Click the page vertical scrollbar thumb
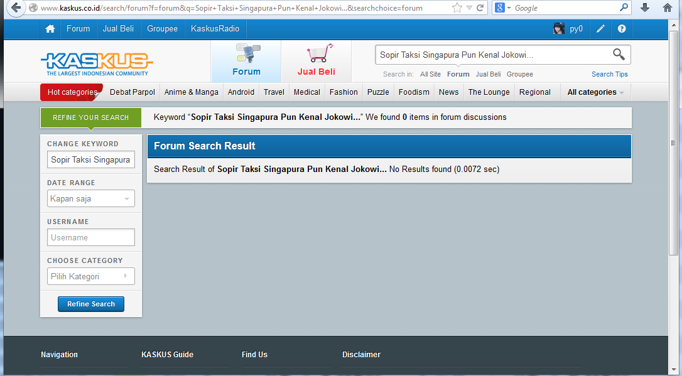Screen dimensions: 682x376 pos(673,143)
